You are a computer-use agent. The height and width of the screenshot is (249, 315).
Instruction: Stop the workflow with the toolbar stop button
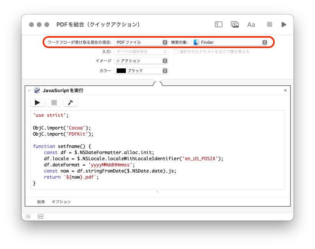pos(269,25)
